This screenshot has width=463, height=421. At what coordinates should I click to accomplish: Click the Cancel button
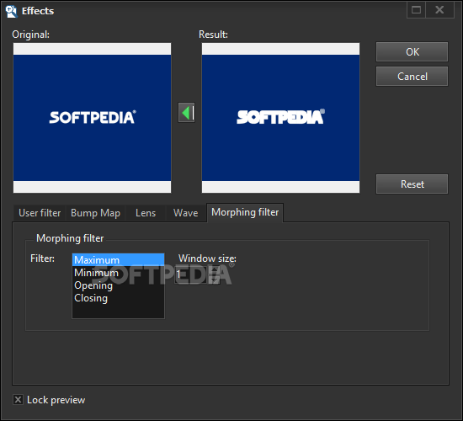click(412, 77)
